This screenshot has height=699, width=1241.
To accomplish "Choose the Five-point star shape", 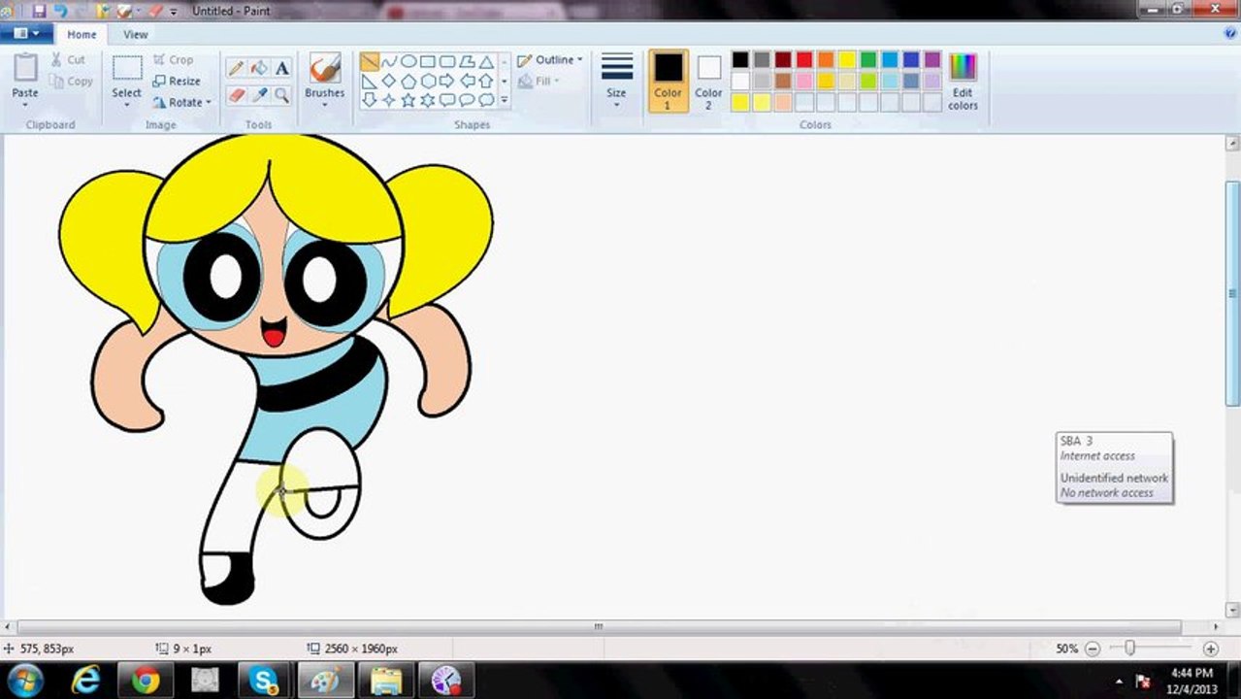I will (x=408, y=100).
